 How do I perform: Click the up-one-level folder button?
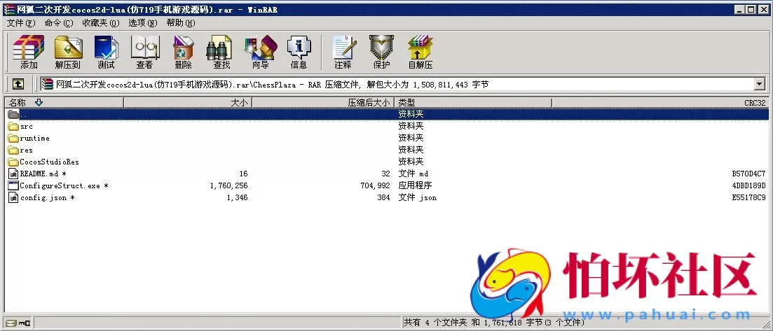tap(18, 84)
